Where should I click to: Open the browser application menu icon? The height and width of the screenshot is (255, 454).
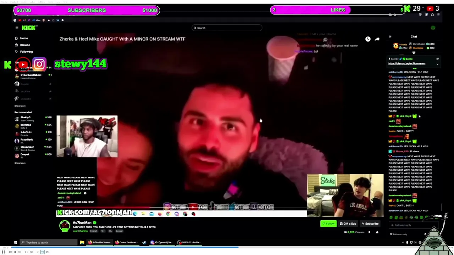(438, 15)
